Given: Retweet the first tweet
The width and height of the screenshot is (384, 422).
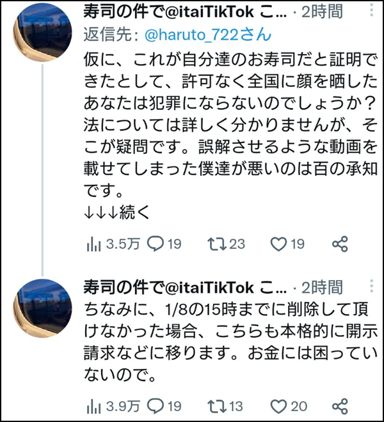Looking at the screenshot, I should tap(219, 244).
